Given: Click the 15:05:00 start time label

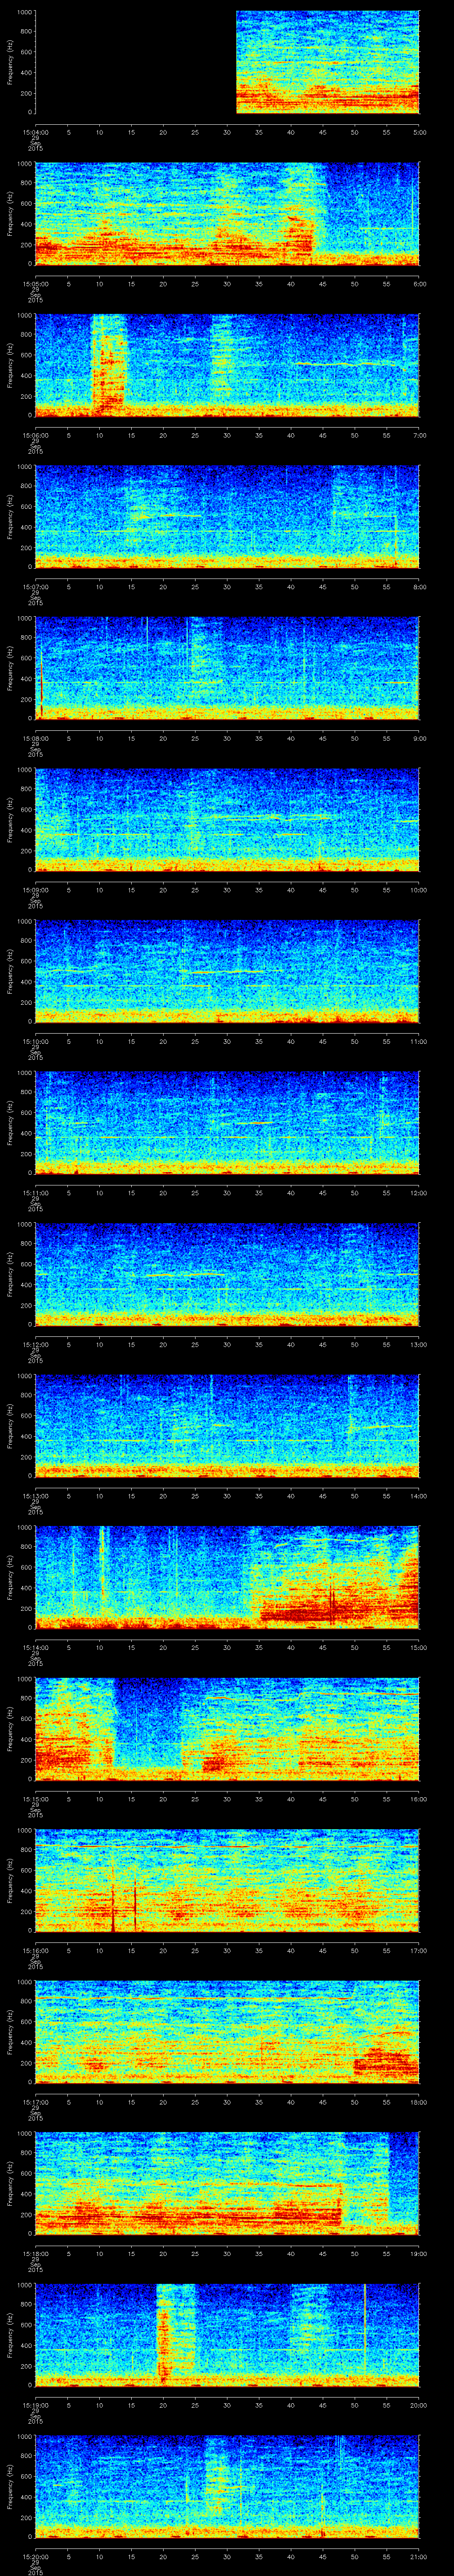Looking at the screenshot, I should click(x=35, y=284).
